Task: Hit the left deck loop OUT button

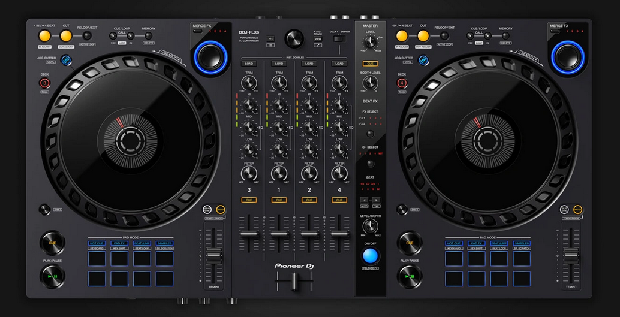Action: (66, 36)
